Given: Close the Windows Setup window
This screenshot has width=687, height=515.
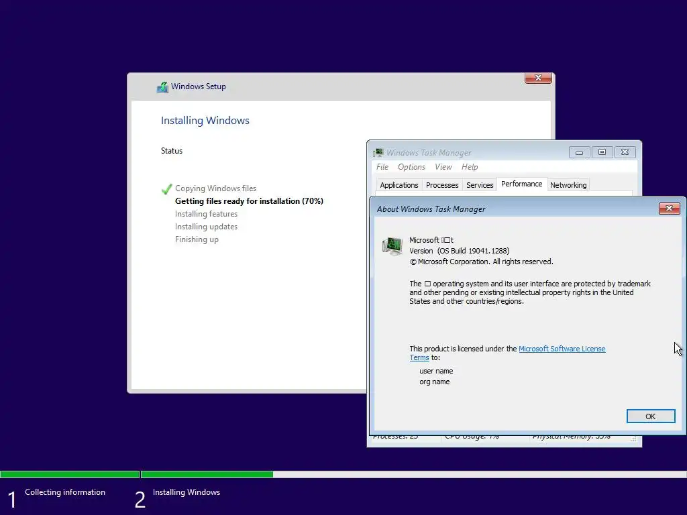Looking at the screenshot, I should coord(538,78).
